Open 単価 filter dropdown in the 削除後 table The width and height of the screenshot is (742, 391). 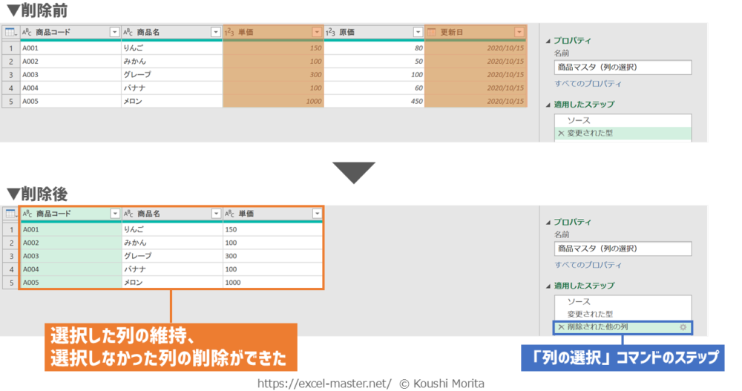pyautogui.click(x=317, y=214)
